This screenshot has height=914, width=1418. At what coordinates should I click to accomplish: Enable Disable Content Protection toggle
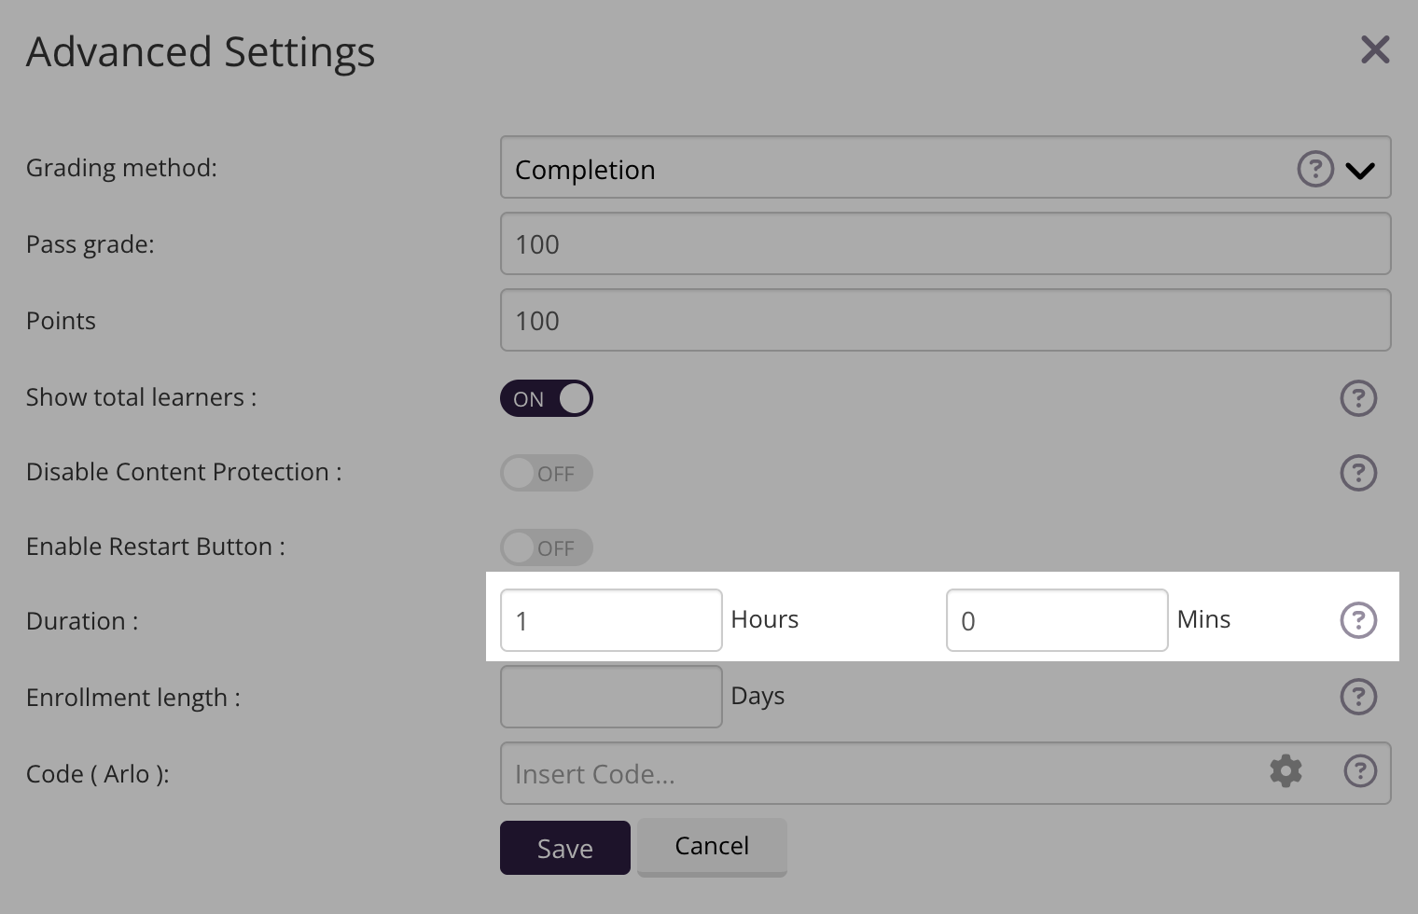tap(547, 473)
